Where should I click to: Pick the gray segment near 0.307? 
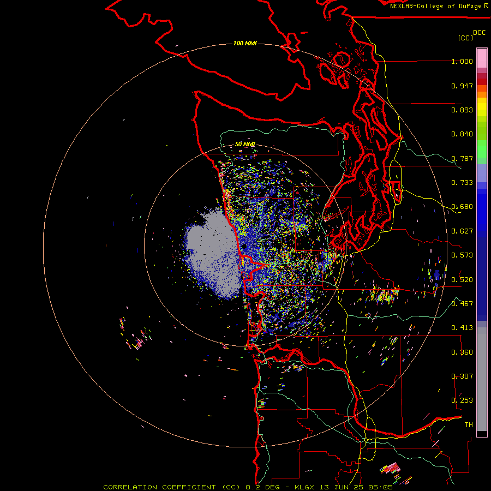(482, 379)
